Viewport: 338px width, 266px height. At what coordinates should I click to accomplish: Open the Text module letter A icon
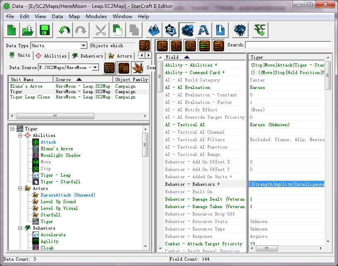(x=203, y=30)
